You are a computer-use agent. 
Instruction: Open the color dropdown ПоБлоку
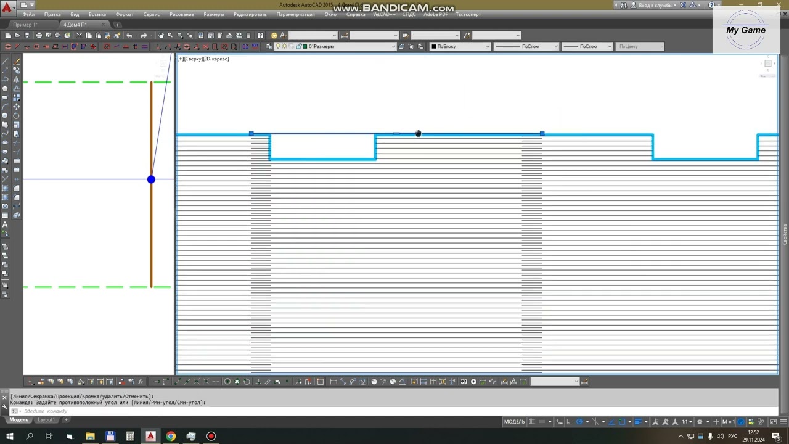click(460, 46)
